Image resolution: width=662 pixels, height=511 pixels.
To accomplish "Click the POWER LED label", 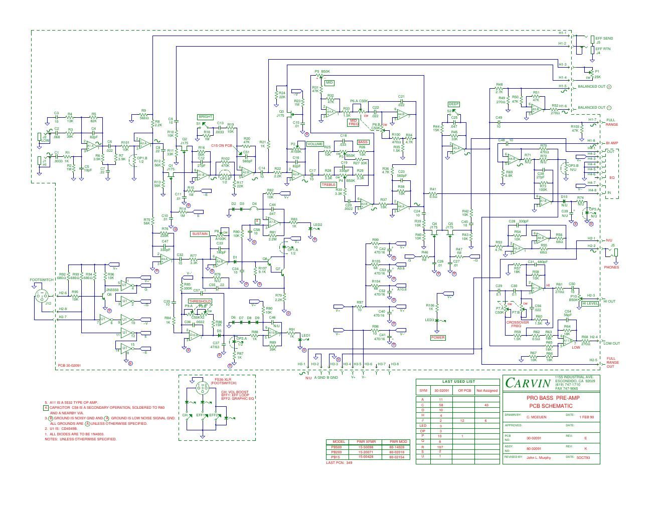I will pyautogui.click(x=438, y=338).
